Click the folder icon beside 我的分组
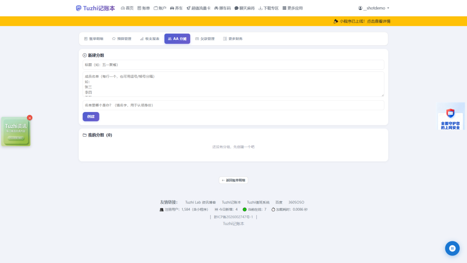The width and height of the screenshot is (467, 263). [x=85, y=135]
